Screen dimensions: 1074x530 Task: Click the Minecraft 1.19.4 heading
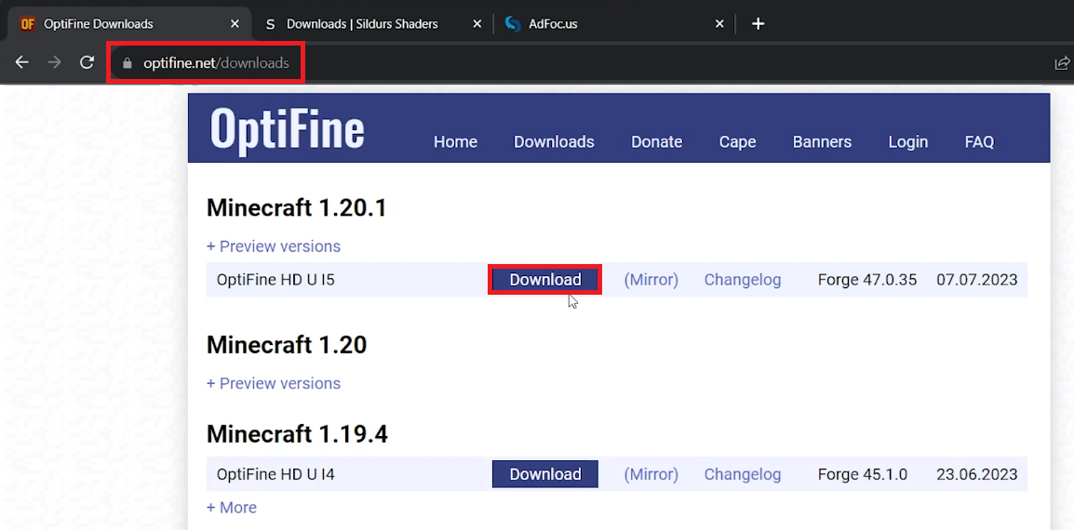(297, 433)
